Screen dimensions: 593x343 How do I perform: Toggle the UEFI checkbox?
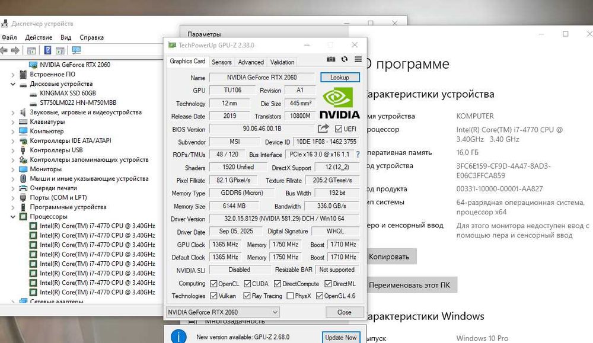(x=339, y=129)
